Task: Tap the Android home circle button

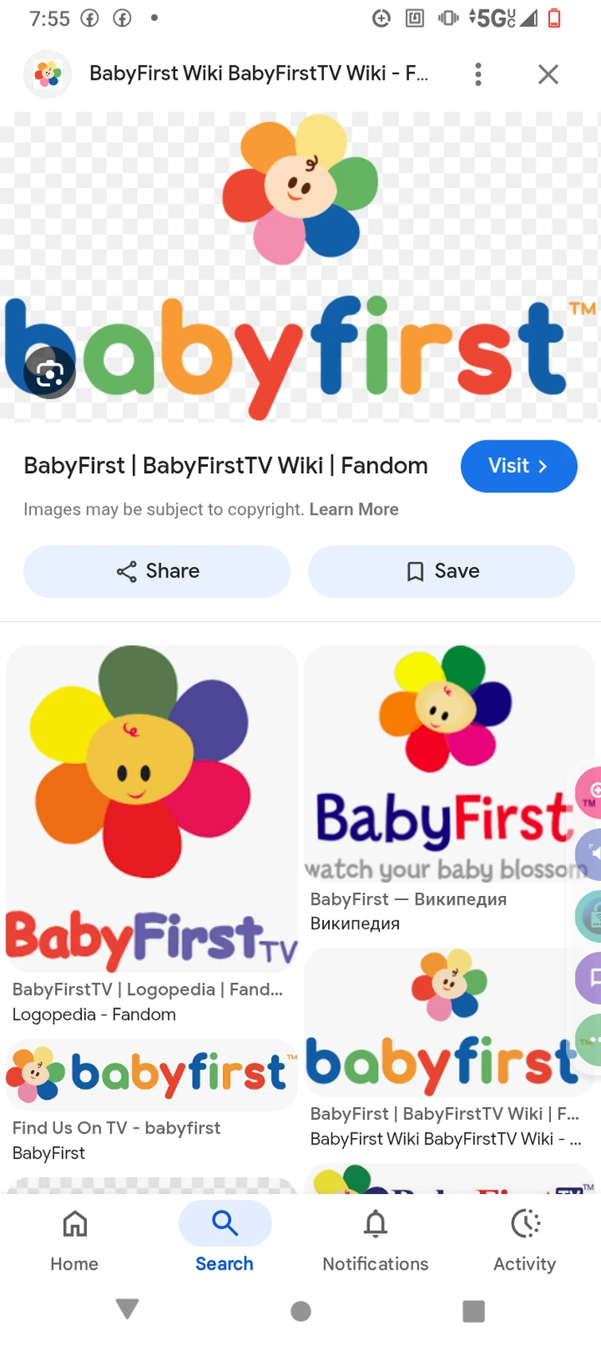Action: point(301,1311)
